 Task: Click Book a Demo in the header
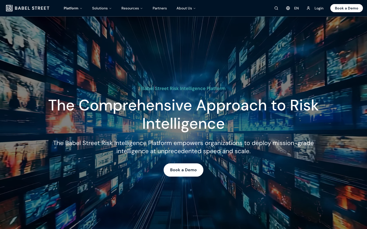(x=347, y=8)
